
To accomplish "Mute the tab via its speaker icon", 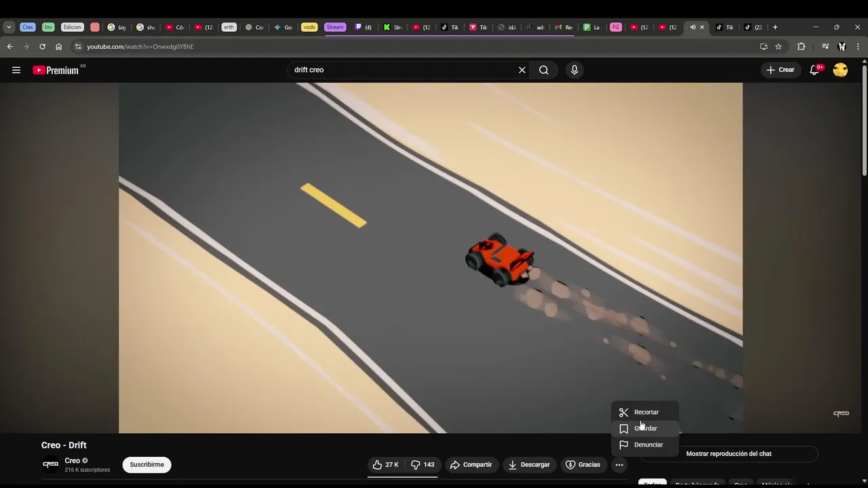I will [x=692, y=27].
